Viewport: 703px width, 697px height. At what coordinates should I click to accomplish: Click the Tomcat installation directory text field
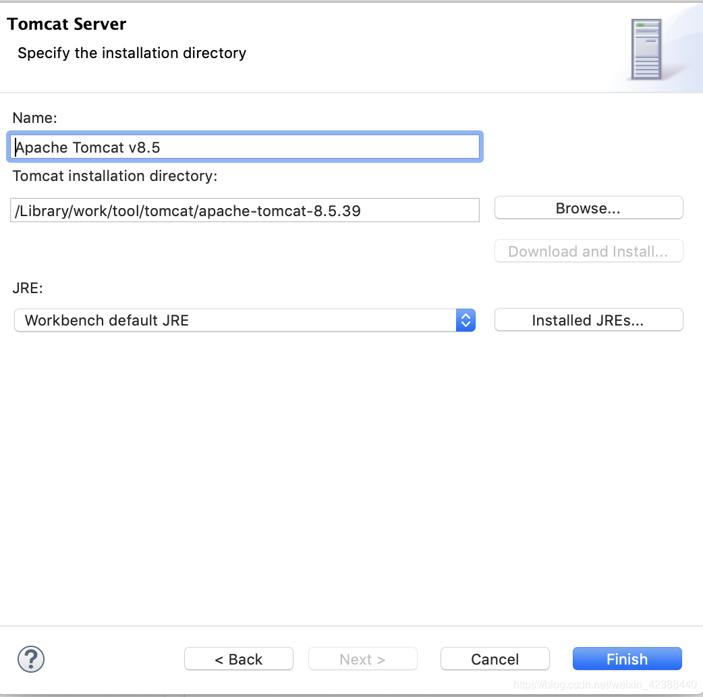(x=243, y=210)
